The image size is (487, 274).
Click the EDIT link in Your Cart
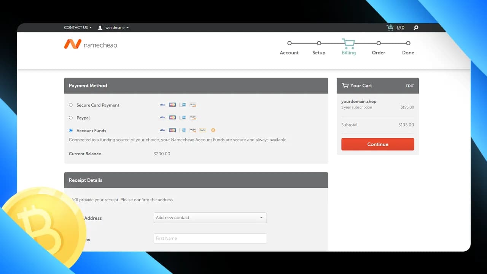point(409,86)
